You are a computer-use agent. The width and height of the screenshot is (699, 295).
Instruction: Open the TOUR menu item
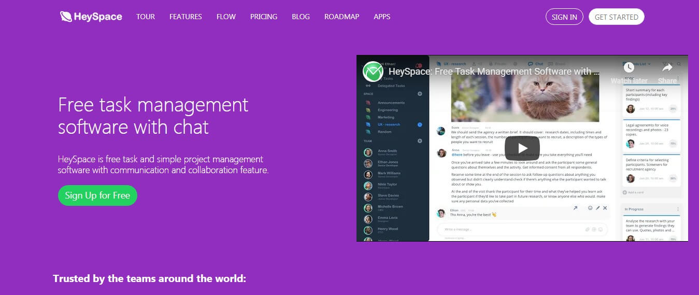(146, 17)
